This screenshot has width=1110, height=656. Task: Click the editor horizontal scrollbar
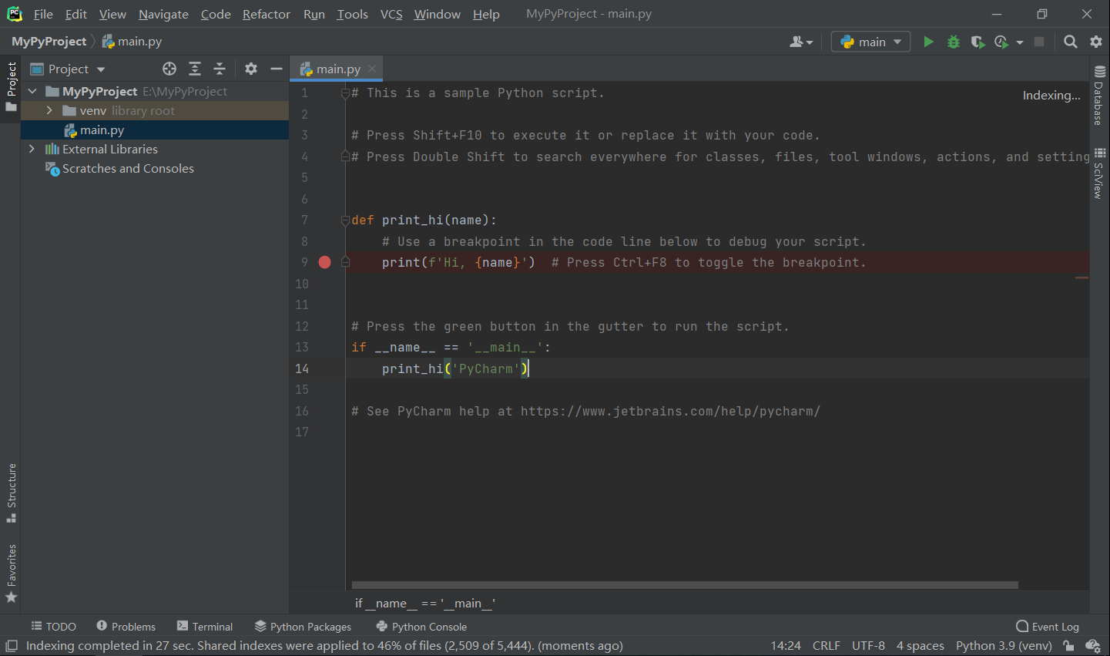(x=685, y=585)
